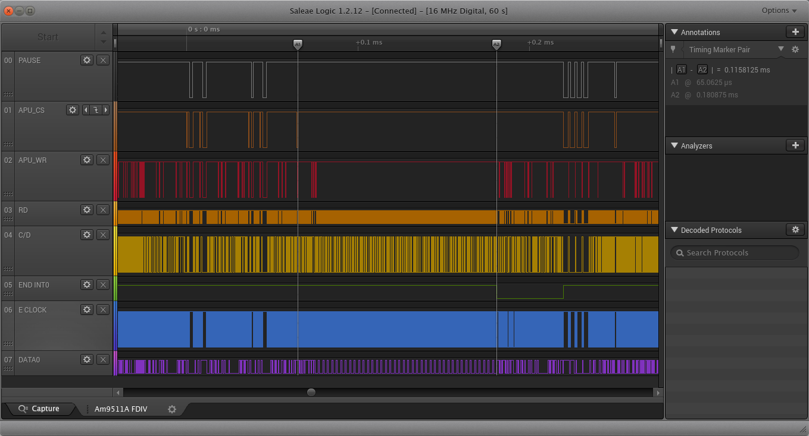809x436 pixels.
Task: Open the Options menu
Action: point(779,11)
